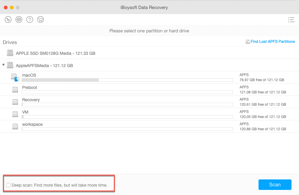Enable the Deep scan checkbox
Viewport: 299px width, 195px height.
(x=8, y=185)
